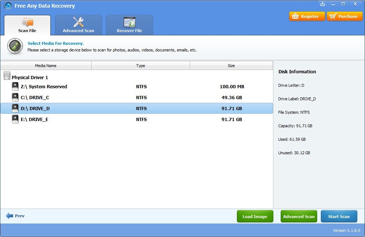Switch to the Recover File tab
This screenshot has width=365, height=237.
click(x=130, y=31)
